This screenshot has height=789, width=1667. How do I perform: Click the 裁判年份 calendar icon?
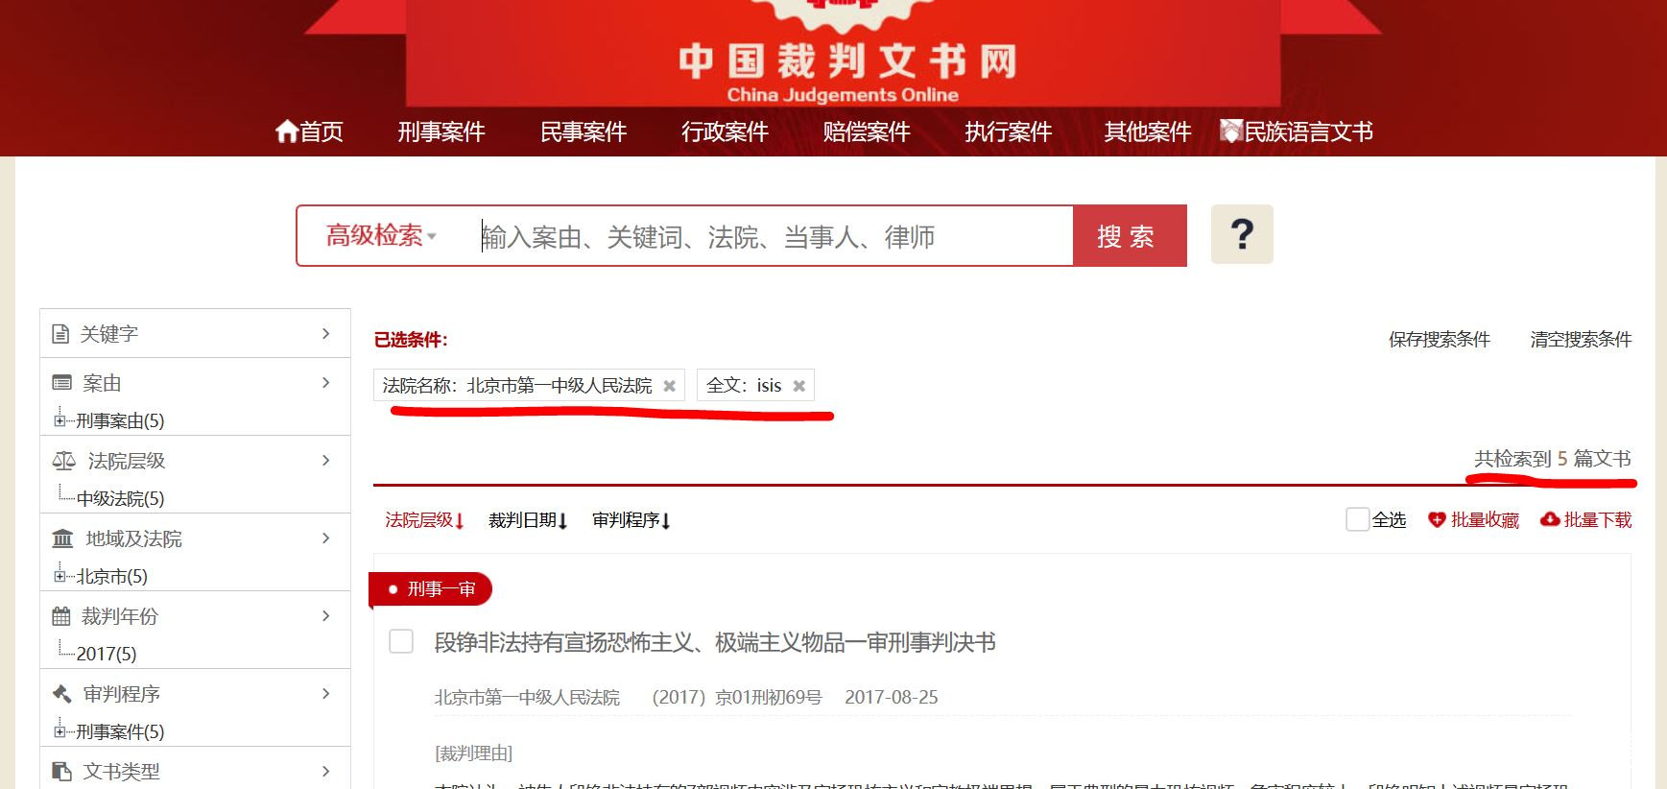click(x=61, y=616)
